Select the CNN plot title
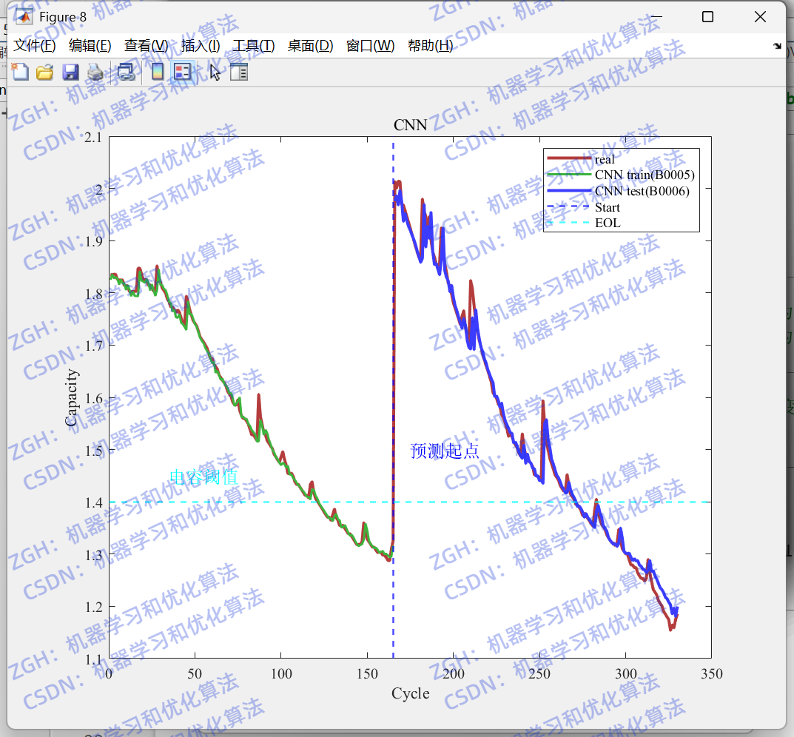Image resolution: width=794 pixels, height=737 pixels. pyautogui.click(x=410, y=125)
